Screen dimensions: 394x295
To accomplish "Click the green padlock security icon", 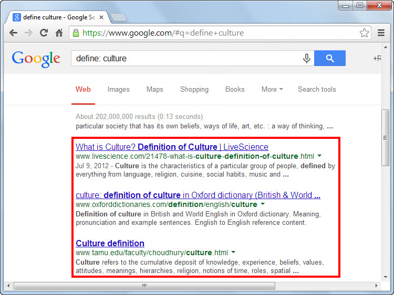I will [x=76, y=33].
